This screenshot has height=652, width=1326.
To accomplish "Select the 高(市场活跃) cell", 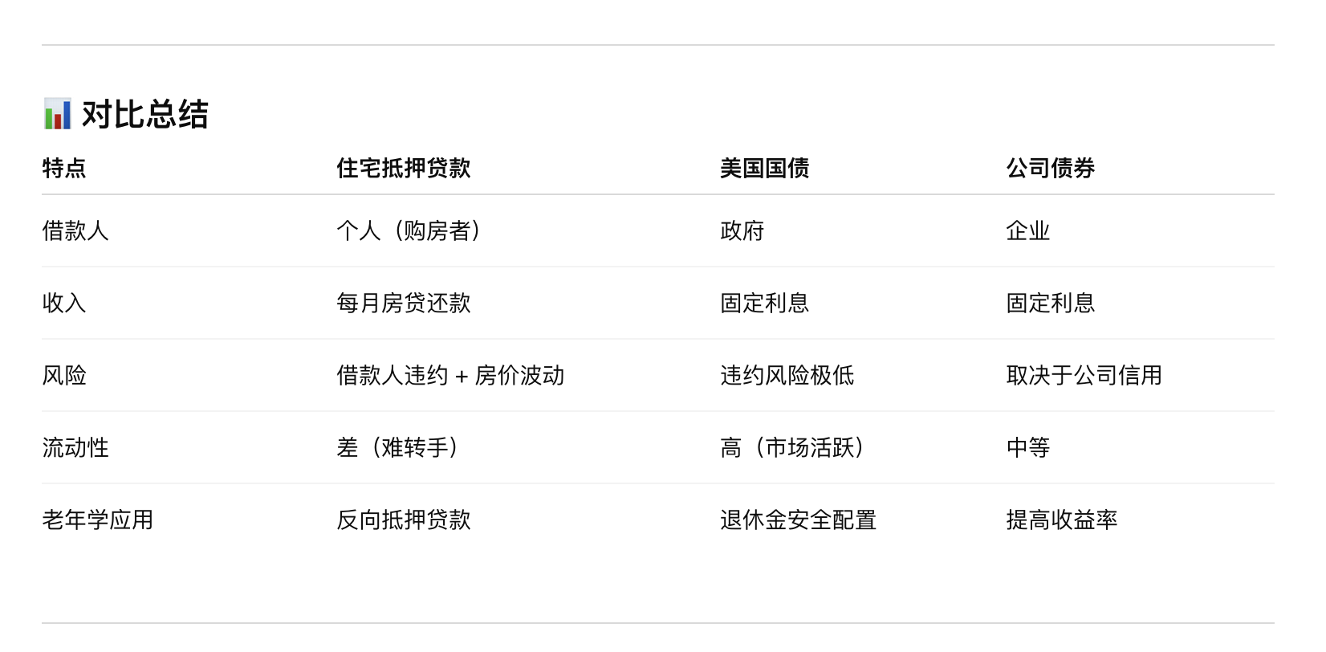I will (792, 447).
